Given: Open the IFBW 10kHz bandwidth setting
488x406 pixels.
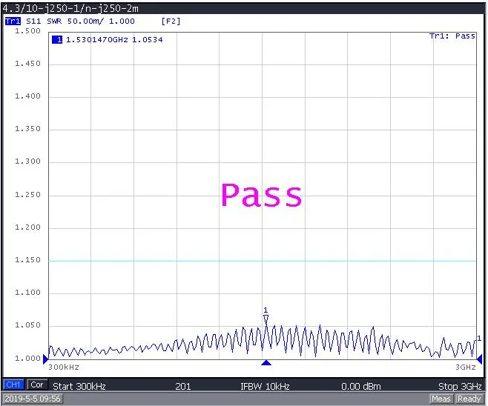Looking at the screenshot, I should (x=265, y=386).
